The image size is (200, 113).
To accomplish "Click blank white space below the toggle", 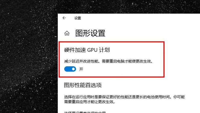I will point(115,74).
